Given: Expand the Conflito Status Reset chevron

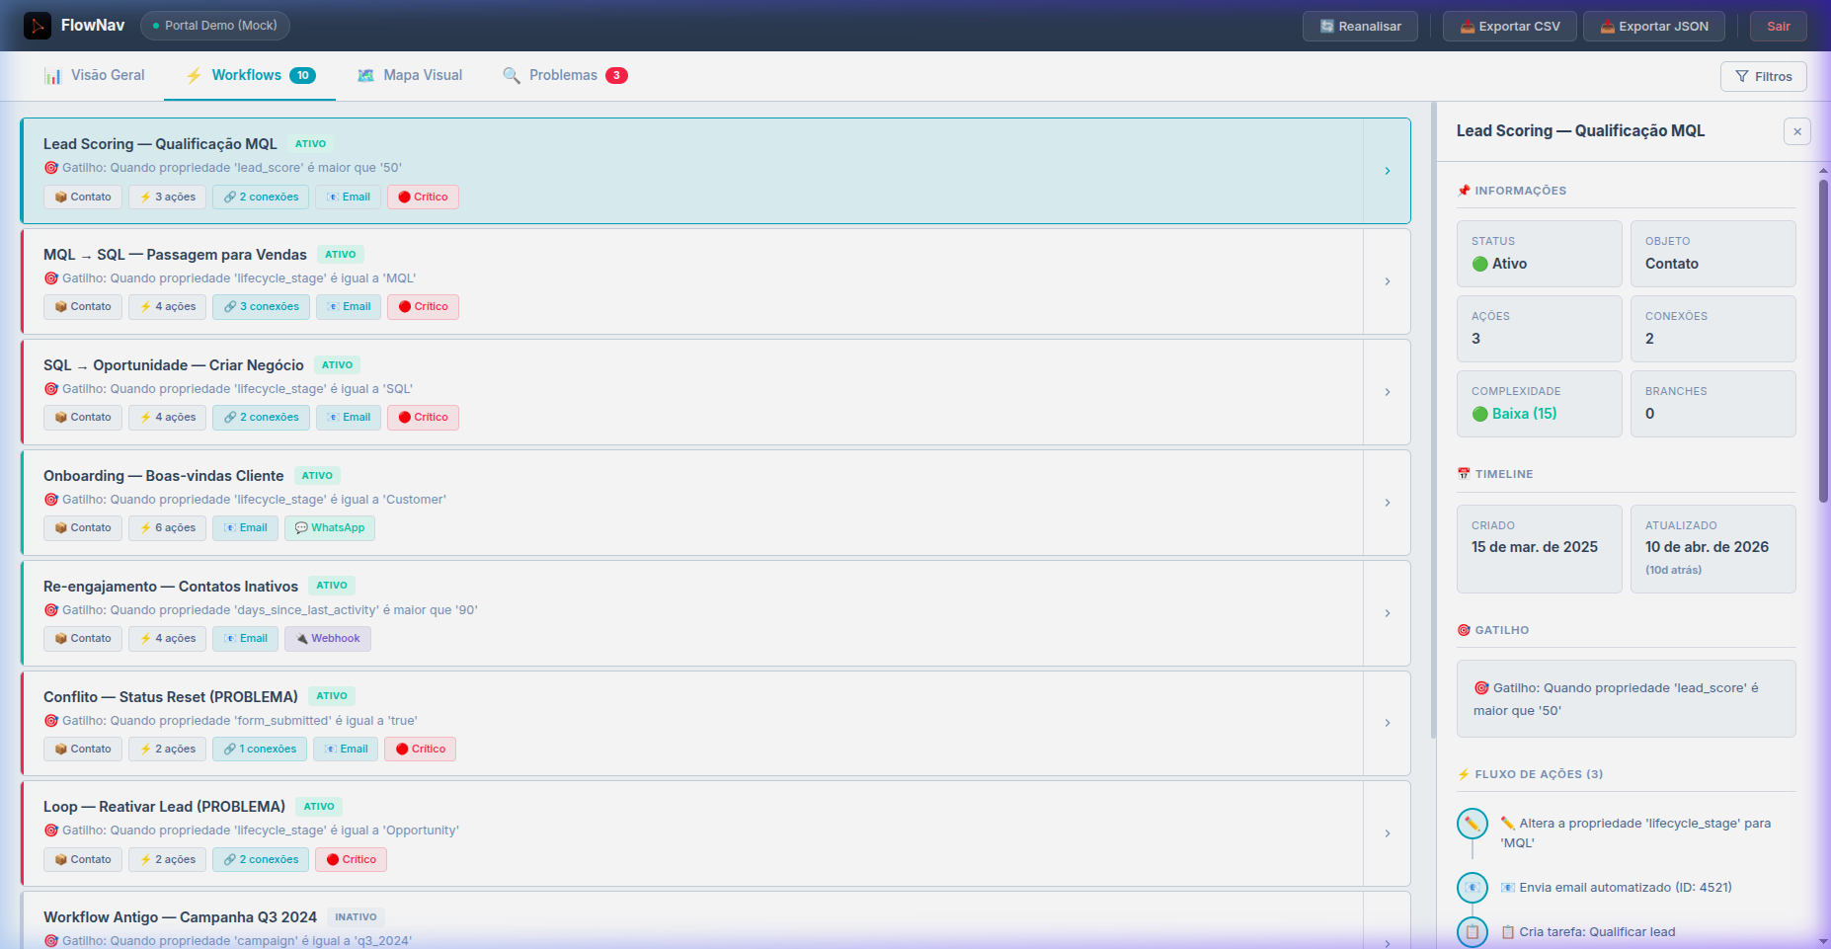Looking at the screenshot, I should 1387,723.
